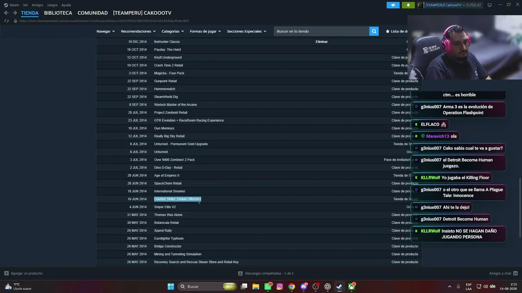Expand the Recomendaciones menu
The width and height of the screenshot is (522, 293).
pyautogui.click(x=138, y=31)
